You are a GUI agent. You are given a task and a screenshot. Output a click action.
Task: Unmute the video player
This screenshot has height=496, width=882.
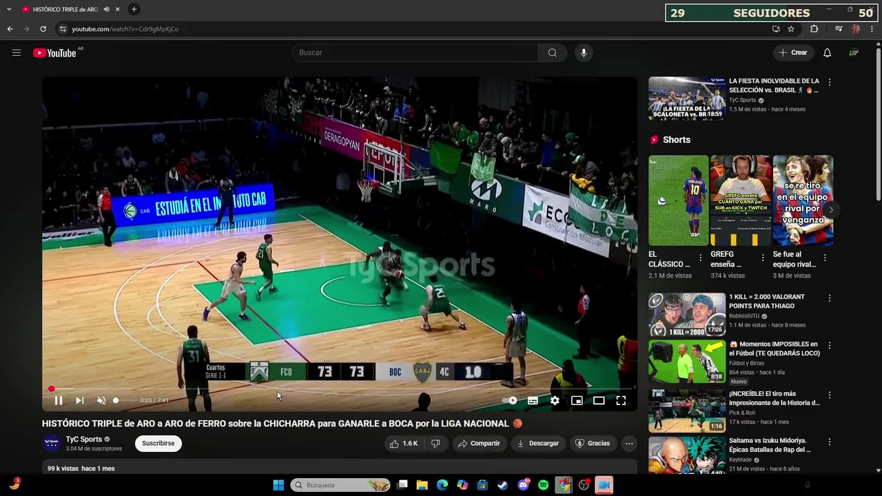pos(101,400)
